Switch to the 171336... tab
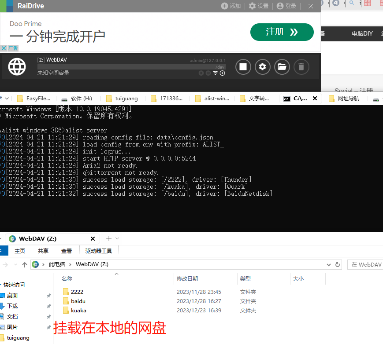The width and height of the screenshot is (383, 344). (167, 99)
